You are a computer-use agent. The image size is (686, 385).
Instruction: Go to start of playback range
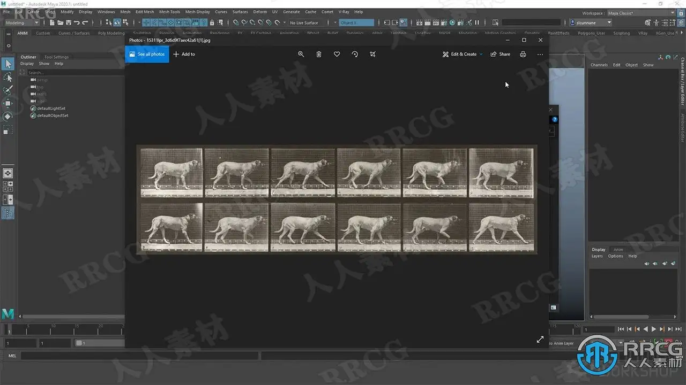pyautogui.click(x=621, y=329)
